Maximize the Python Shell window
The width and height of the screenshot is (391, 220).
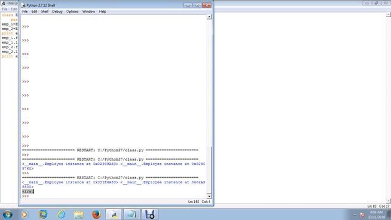click(197, 5)
